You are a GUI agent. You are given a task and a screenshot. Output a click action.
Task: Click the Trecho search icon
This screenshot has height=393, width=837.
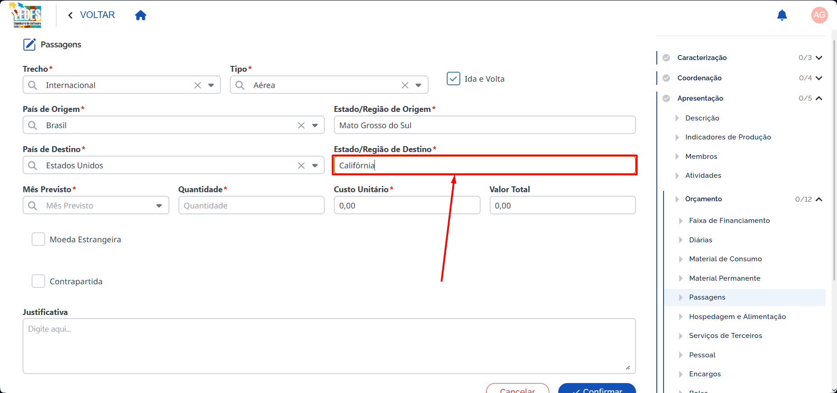[x=33, y=85]
